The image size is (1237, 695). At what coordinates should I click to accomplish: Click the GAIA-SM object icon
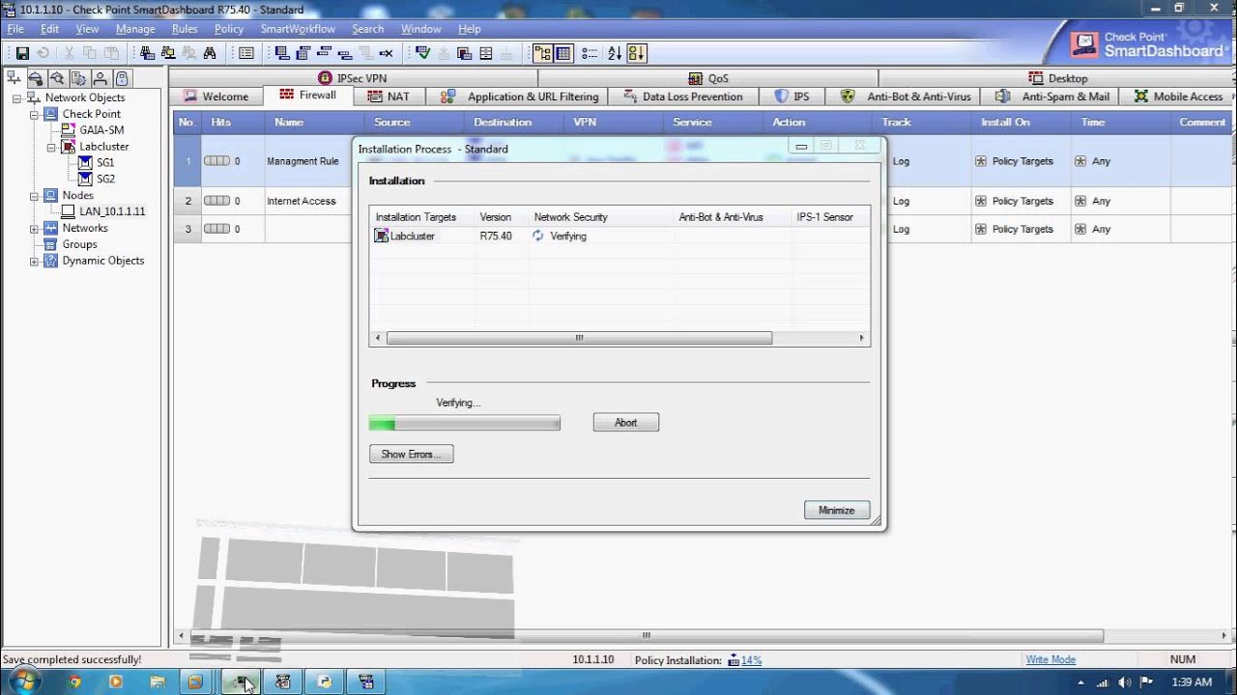[x=69, y=129]
